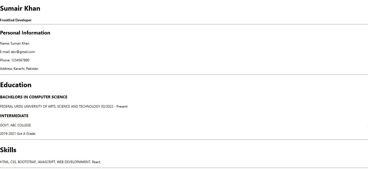368x169 pixels.
Task: Click the Skills section heading
Action: pos(8,150)
